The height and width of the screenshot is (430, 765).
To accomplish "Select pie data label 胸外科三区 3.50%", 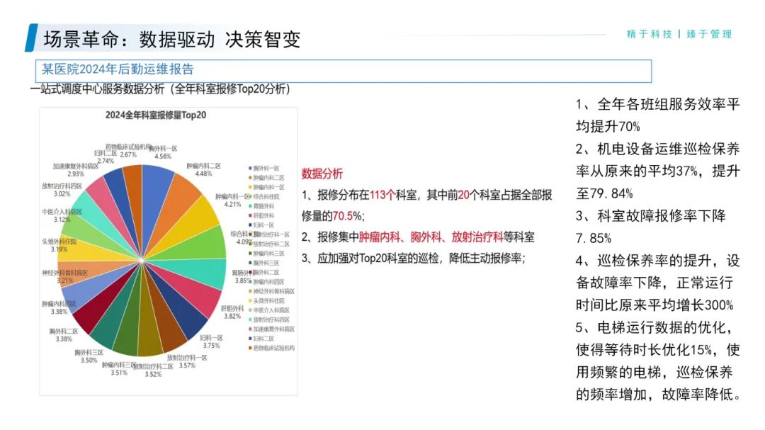I will click(x=89, y=356).
